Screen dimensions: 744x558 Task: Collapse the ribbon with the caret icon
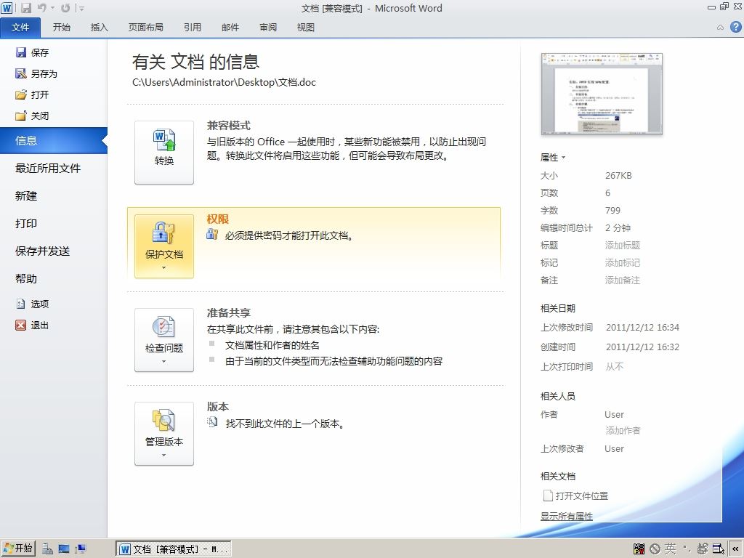[x=720, y=28]
